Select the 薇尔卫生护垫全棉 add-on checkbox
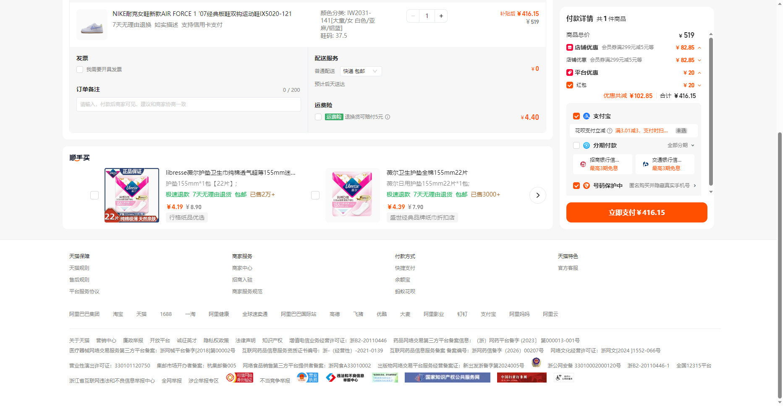This screenshot has height=406, width=783. click(315, 195)
